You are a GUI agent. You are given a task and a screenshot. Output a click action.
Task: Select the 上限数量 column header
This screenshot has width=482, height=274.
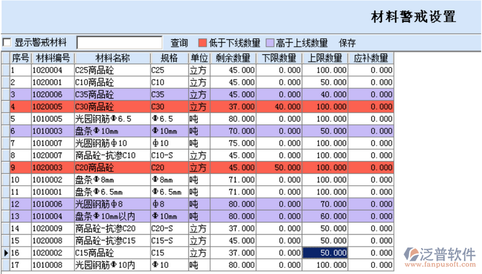[325, 58]
